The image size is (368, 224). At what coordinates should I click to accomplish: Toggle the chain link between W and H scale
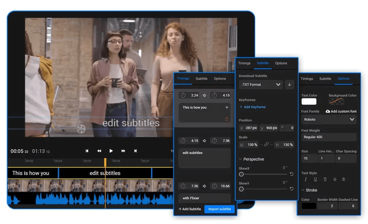click(x=266, y=145)
